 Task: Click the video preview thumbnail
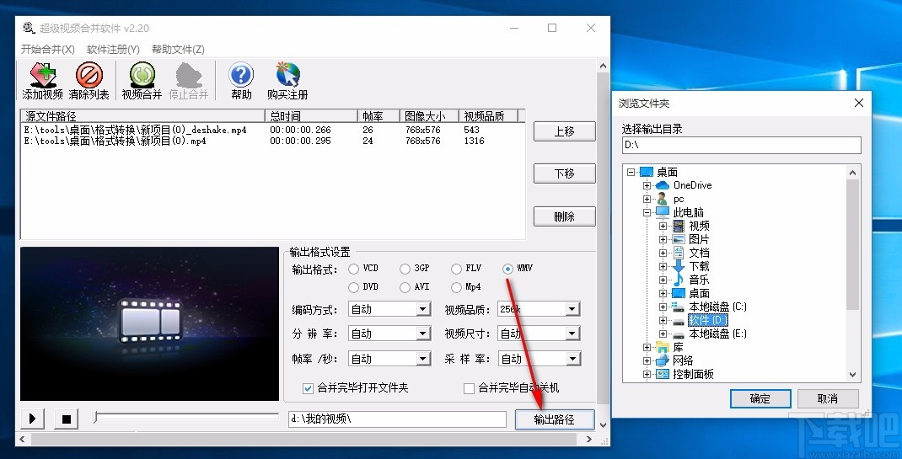point(149,323)
